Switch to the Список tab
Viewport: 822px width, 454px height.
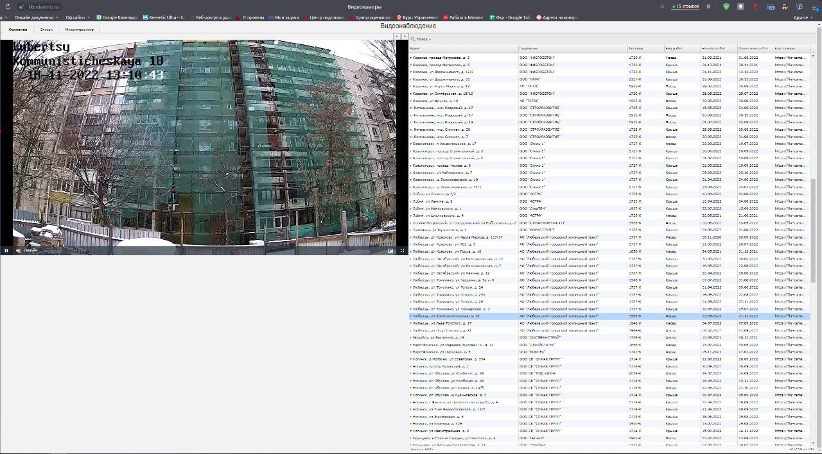(46, 29)
